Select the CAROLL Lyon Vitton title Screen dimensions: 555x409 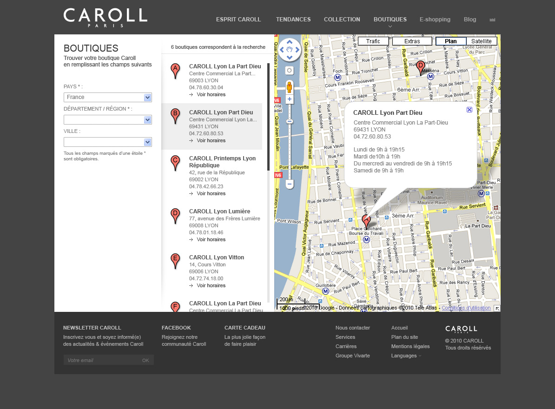pos(216,257)
